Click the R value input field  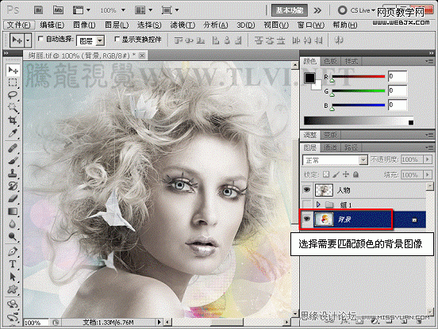(x=398, y=76)
